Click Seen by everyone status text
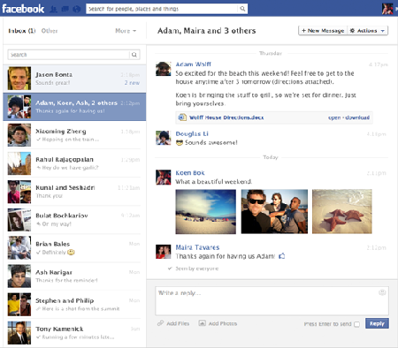The width and height of the screenshot is (398, 348). [197, 269]
